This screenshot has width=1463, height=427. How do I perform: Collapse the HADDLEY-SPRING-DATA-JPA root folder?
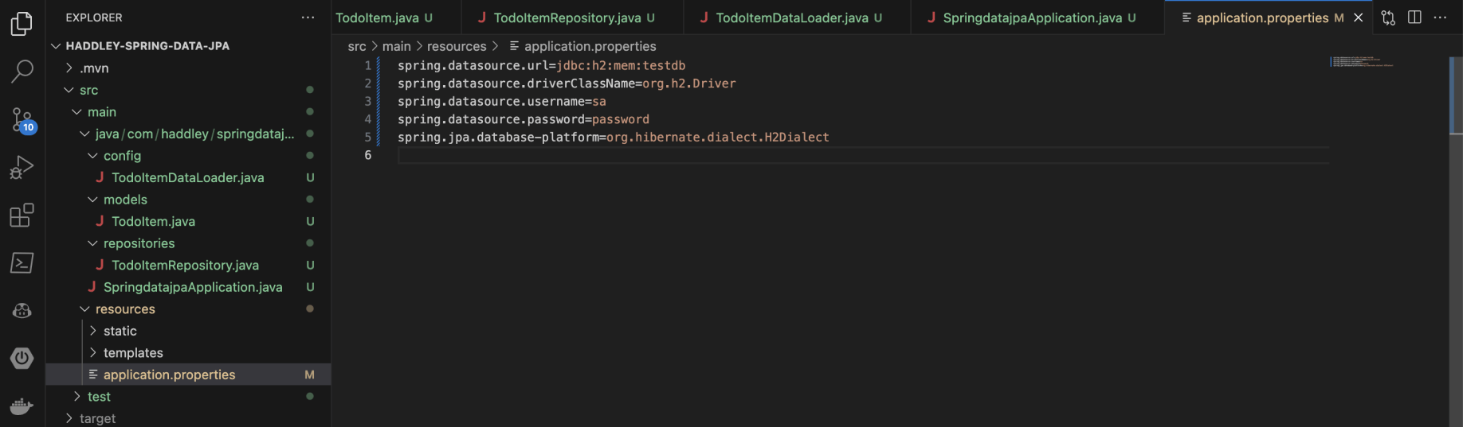[188, 46]
